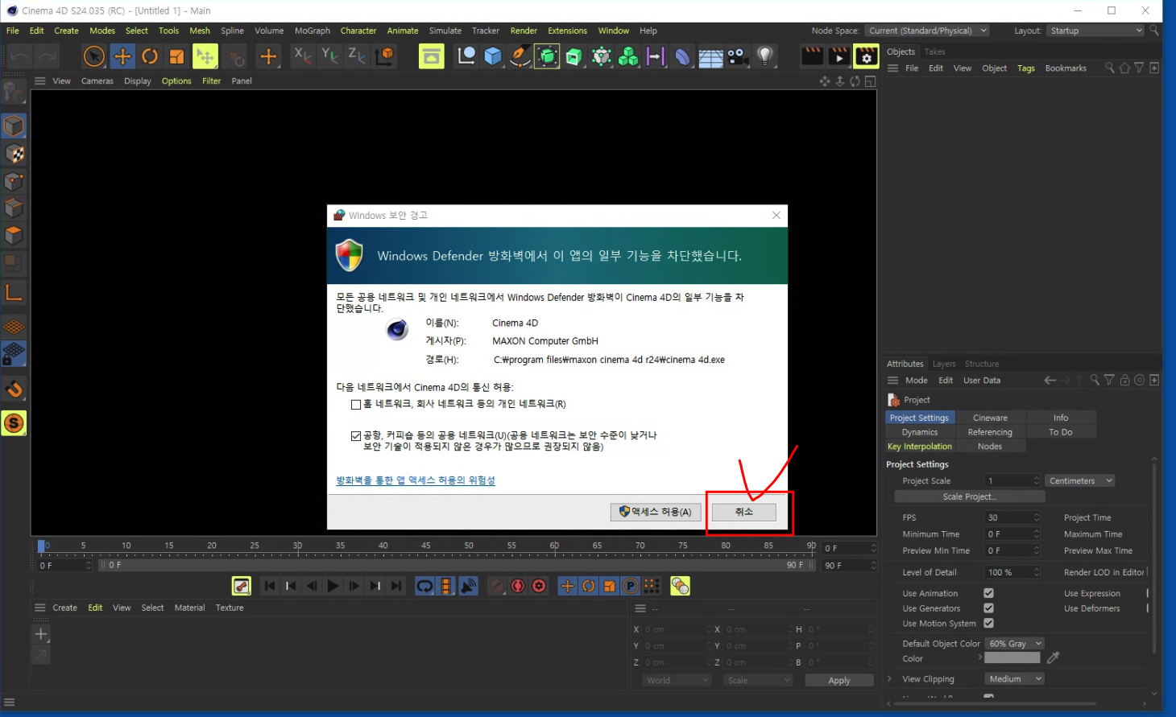The width and height of the screenshot is (1176, 717).
Task: Click the yellow S icon in left palette
Action: tap(14, 423)
